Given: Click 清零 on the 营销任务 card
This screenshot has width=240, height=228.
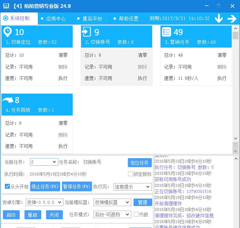Looking at the screenshot, I should coord(222,55).
